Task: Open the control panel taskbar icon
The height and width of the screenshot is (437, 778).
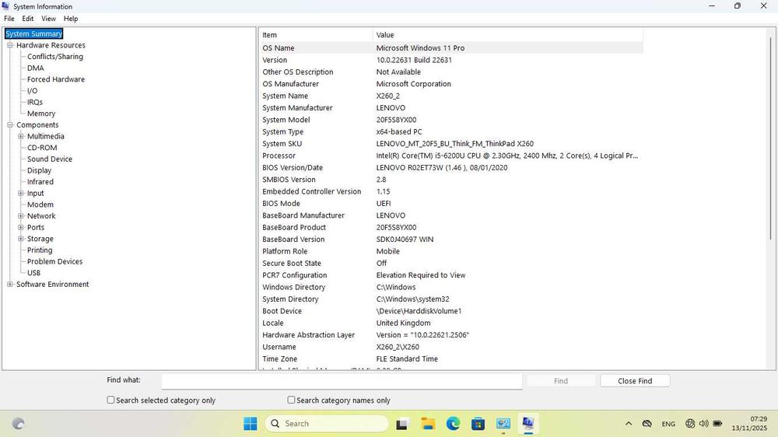Action: tap(503, 424)
